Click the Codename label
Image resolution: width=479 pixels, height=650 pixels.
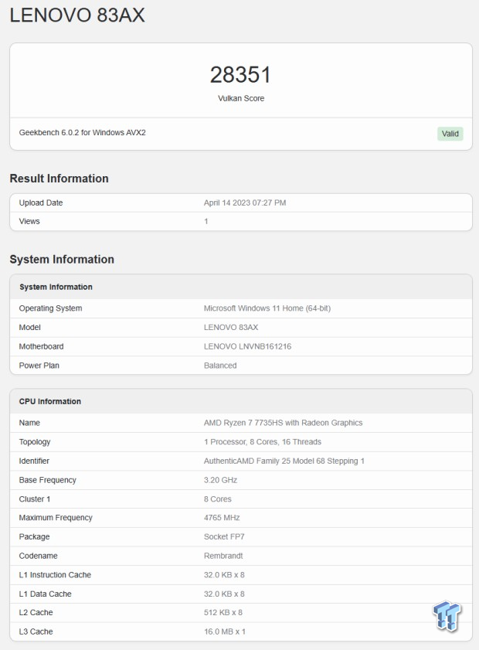(x=38, y=556)
